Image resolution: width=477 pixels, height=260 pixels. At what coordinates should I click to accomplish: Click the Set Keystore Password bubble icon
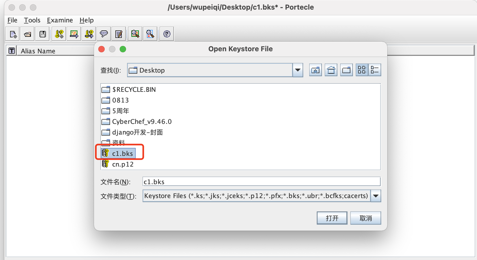[x=104, y=34]
